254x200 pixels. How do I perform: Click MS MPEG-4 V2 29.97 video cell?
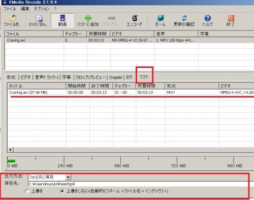pyautogui.click(x=132, y=40)
